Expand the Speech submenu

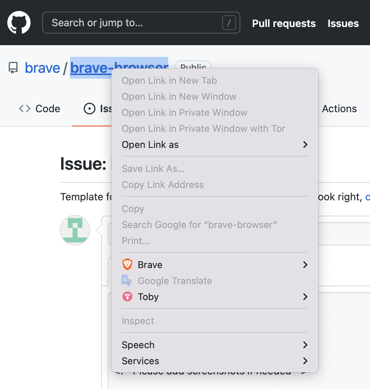[x=138, y=345]
